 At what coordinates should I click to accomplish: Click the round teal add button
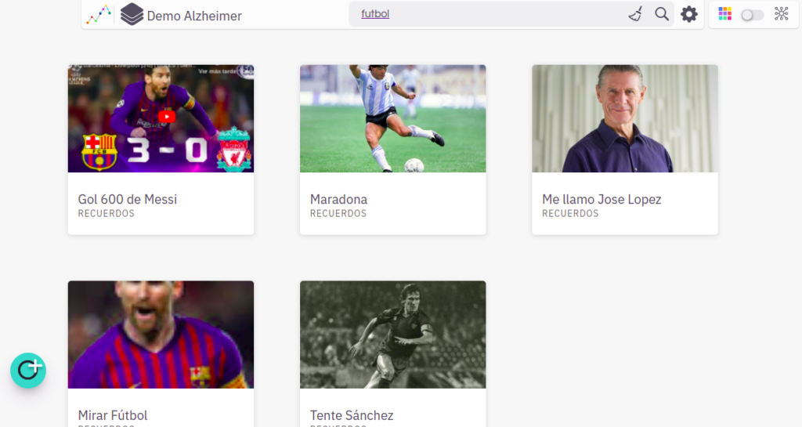(x=28, y=371)
